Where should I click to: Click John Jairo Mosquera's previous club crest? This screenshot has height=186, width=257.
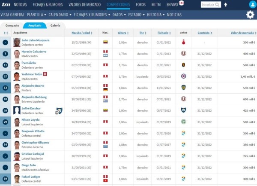point(183,42)
